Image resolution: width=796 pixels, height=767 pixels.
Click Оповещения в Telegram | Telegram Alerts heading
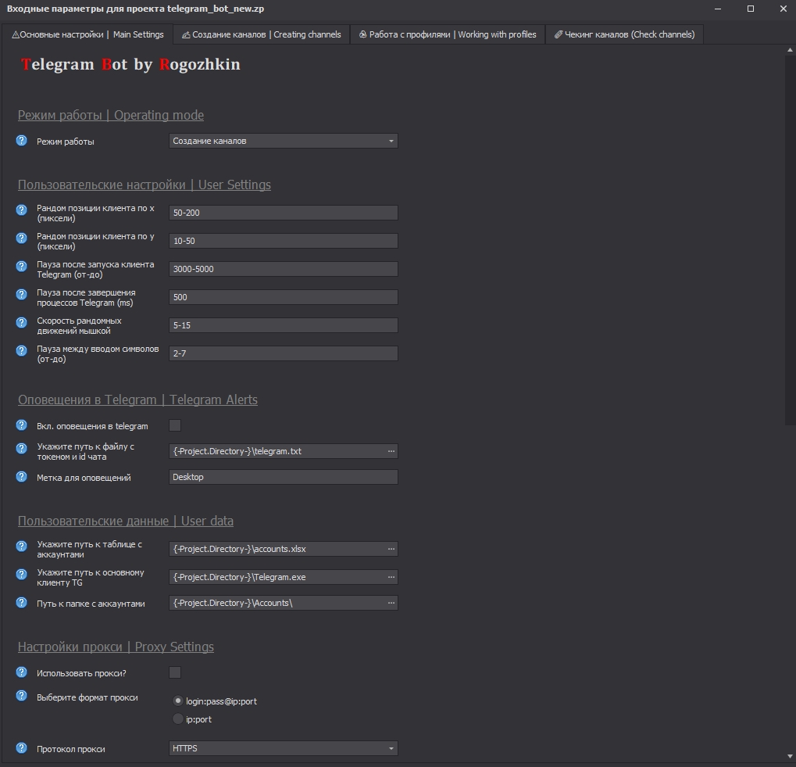click(137, 400)
